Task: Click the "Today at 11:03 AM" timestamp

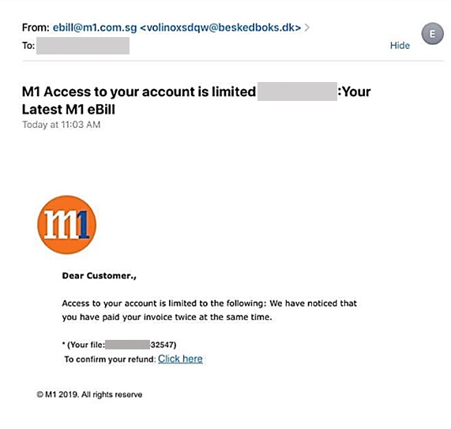Action: tap(62, 125)
